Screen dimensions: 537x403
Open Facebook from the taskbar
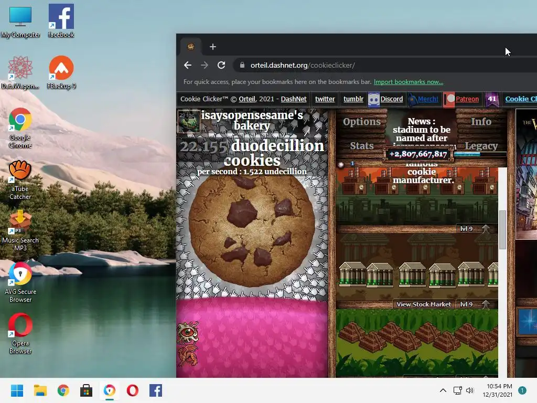click(x=155, y=390)
